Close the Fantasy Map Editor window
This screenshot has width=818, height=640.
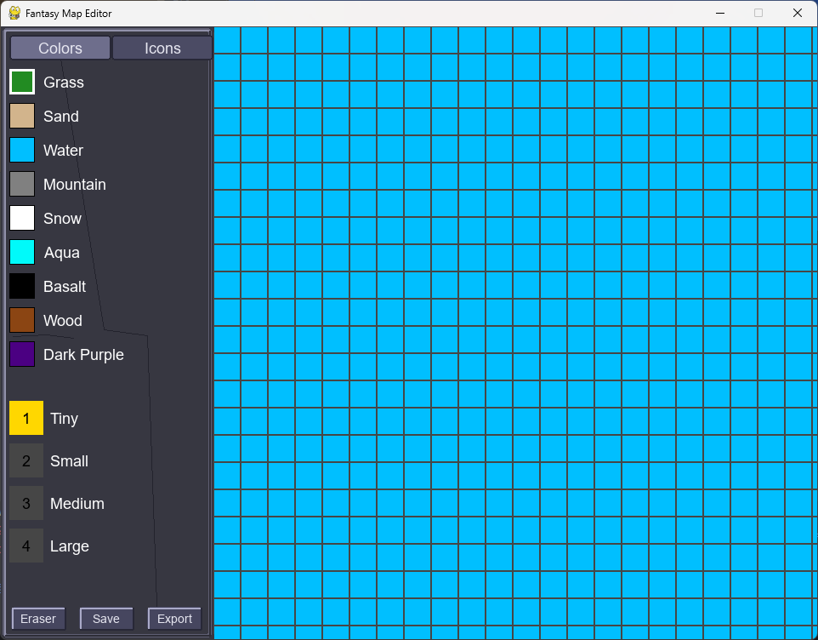pos(797,13)
